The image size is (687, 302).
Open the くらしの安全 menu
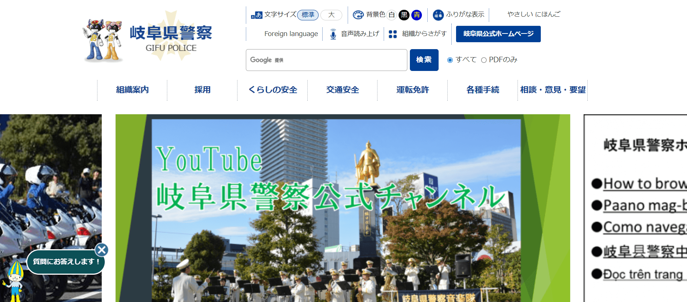(272, 90)
